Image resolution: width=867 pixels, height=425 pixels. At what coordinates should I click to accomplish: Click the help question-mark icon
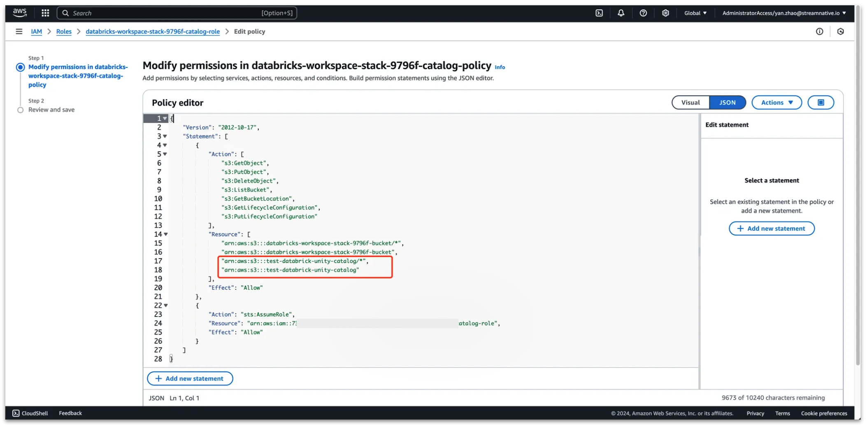coord(643,13)
